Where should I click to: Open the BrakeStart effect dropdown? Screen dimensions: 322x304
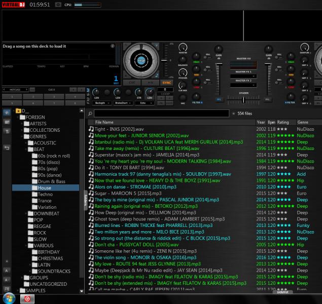pos(123,103)
